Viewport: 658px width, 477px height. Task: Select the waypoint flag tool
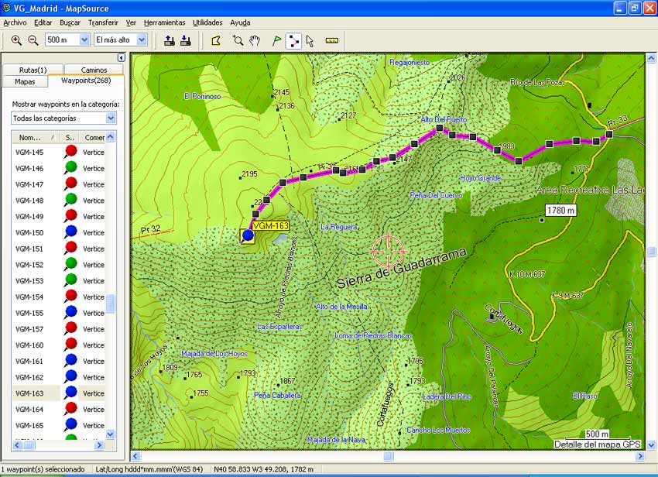point(276,41)
